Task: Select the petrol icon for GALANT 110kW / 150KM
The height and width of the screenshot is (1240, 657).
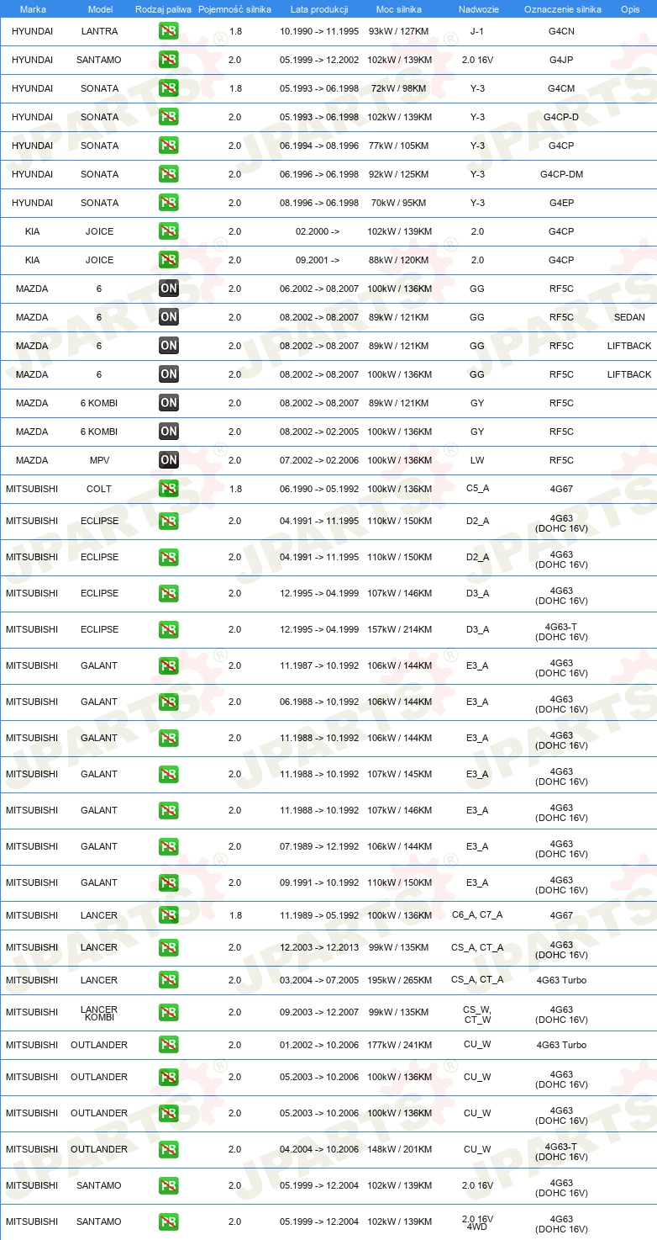Action: pos(169,882)
